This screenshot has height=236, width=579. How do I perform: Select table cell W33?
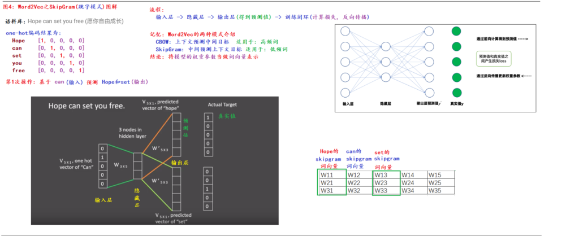pos(387,191)
